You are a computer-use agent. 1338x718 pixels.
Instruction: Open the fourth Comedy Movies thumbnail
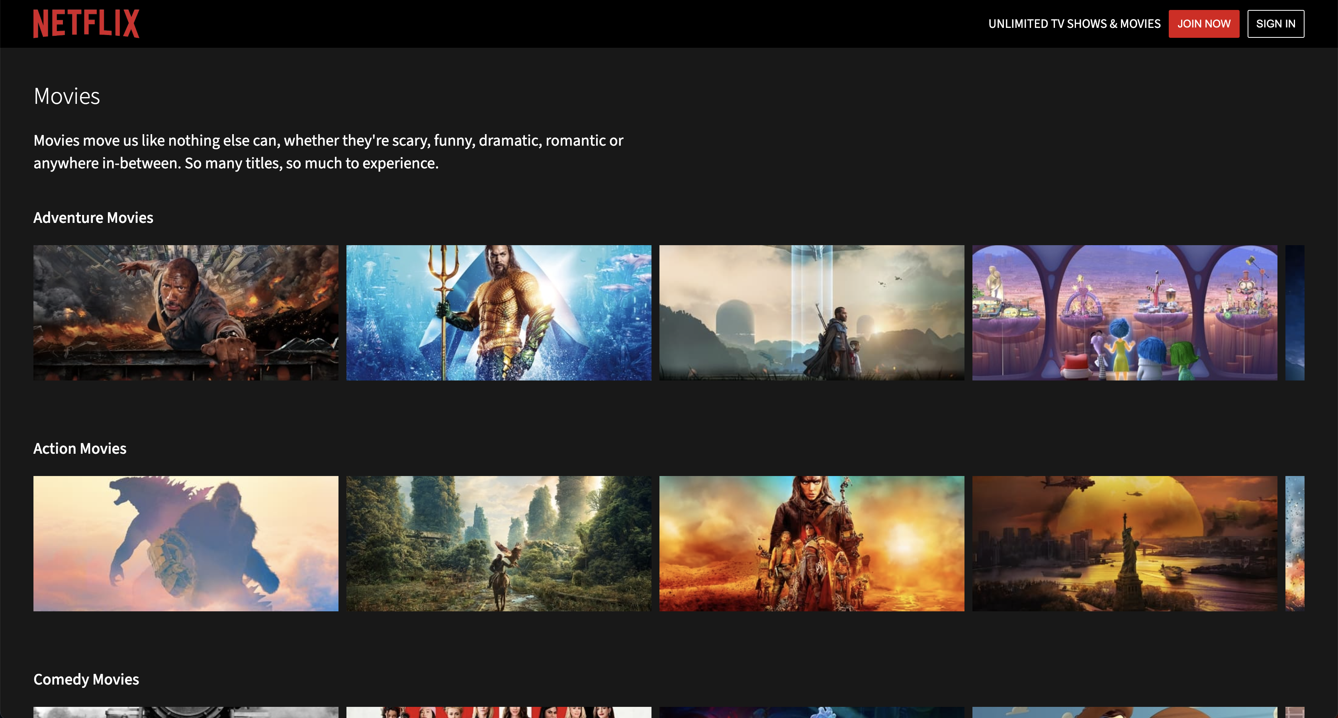[1124, 712]
